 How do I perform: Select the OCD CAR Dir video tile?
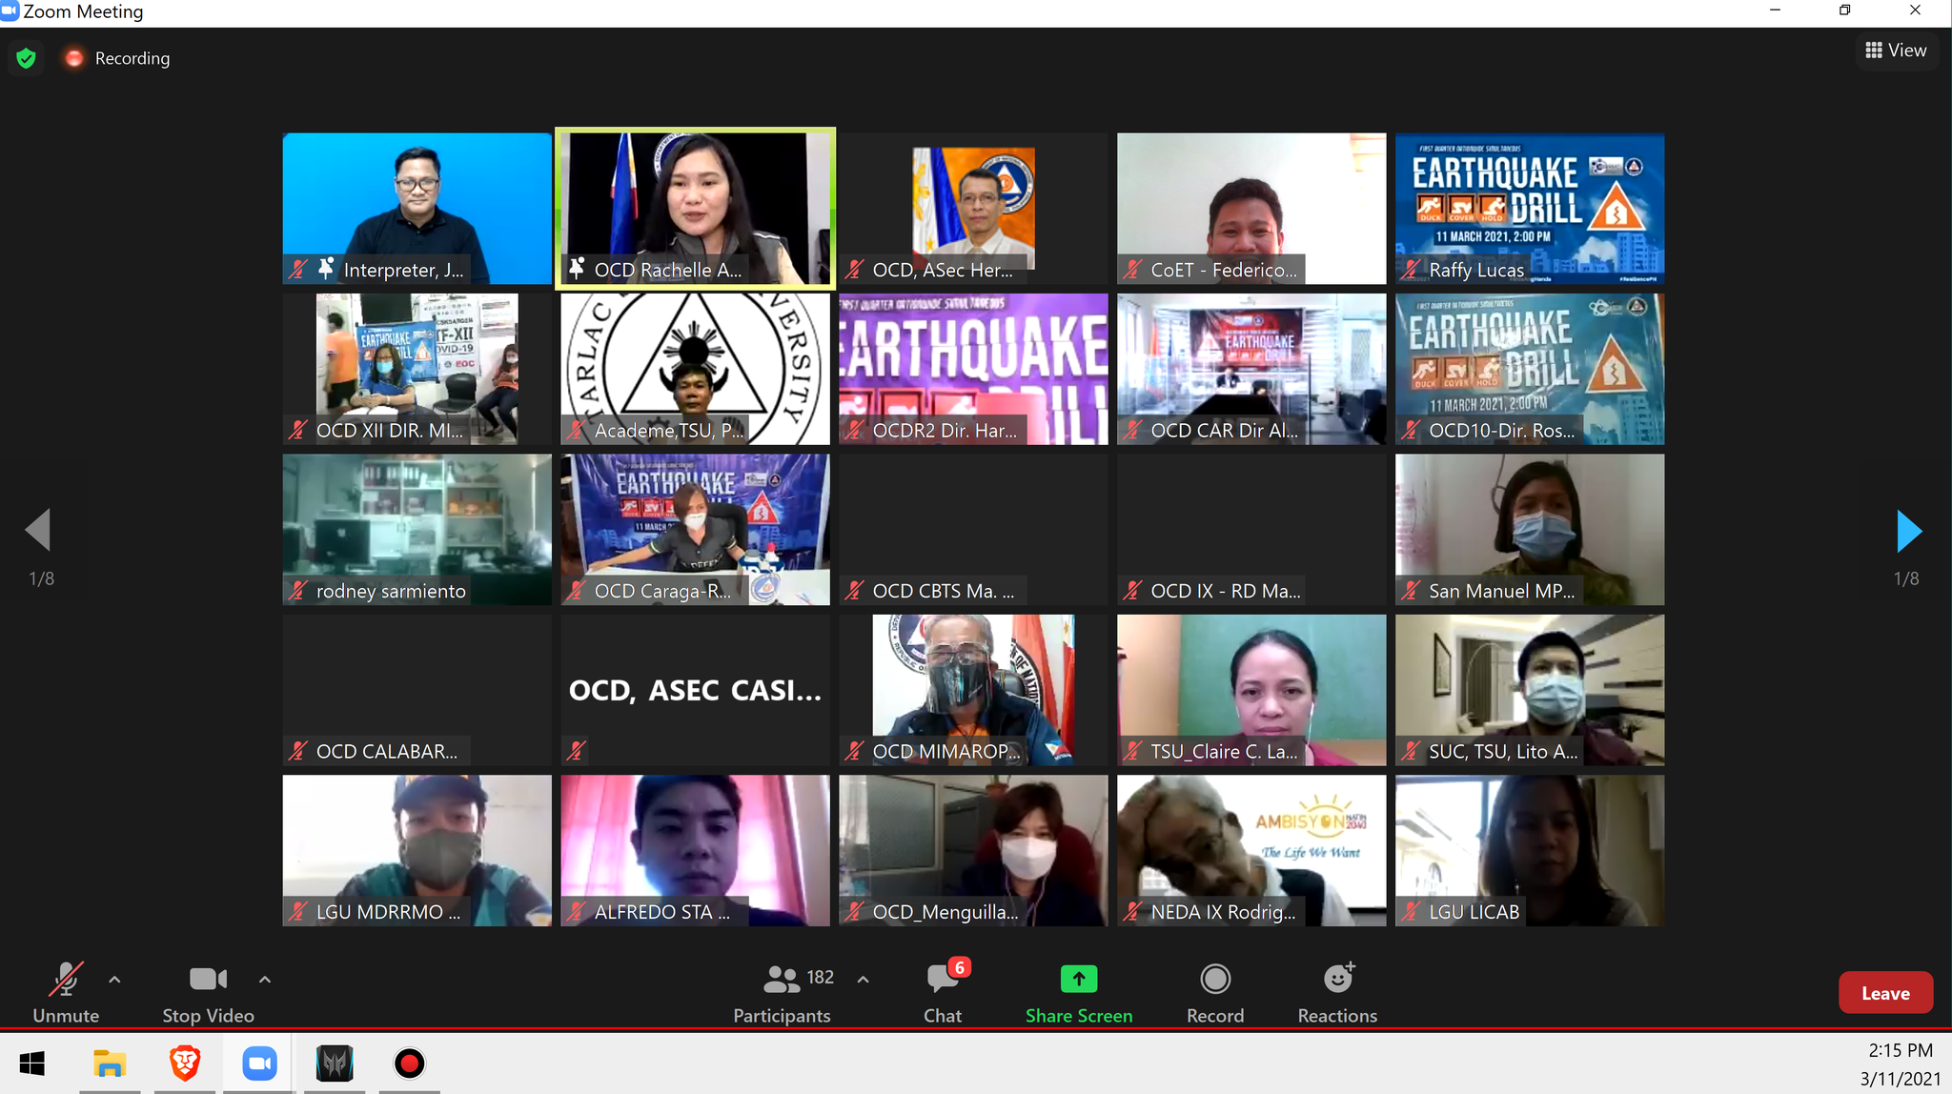[1251, 369]
